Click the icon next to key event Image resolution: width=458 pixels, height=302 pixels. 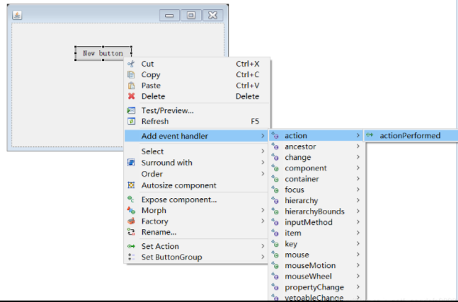(275, 243)
